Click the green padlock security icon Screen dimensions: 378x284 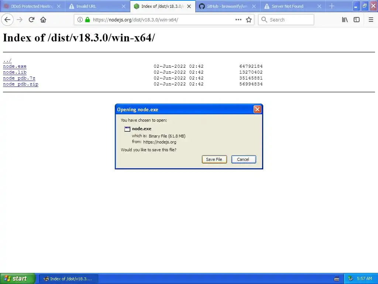click(x=87, y=20)
